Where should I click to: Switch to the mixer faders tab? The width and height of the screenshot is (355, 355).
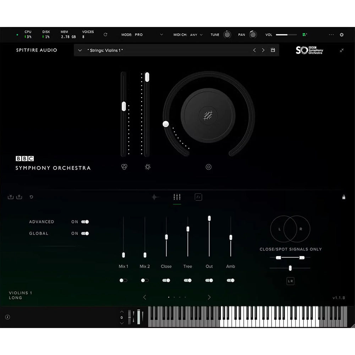click(x=177, y=197)
